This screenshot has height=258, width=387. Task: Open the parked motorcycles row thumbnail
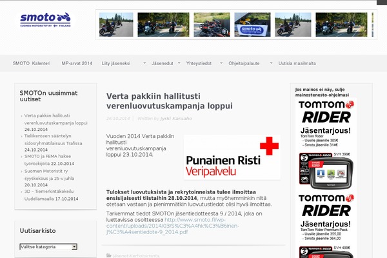point(212,25)
